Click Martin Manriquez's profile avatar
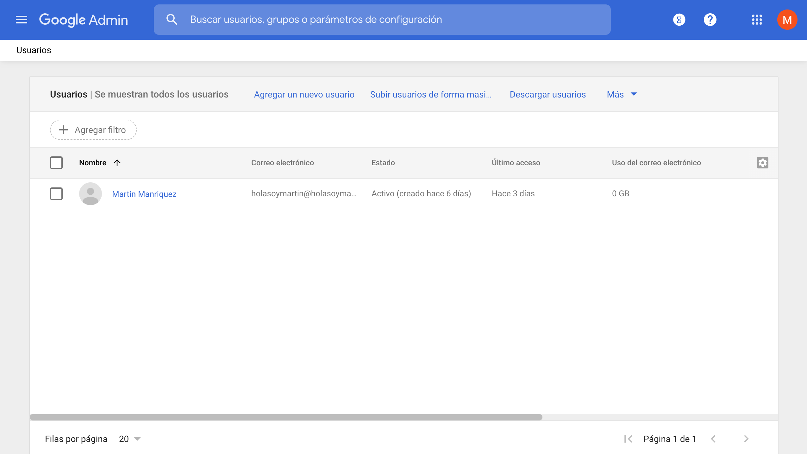This screenshot has width=807, height=454. click(x=91, y=194)
